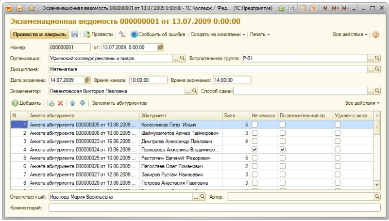The width and height of the screenshot is (389, 221).
Task: Toggle 'Не явился' for Растопчин Евгений Федорович
Action: [254, 158]
